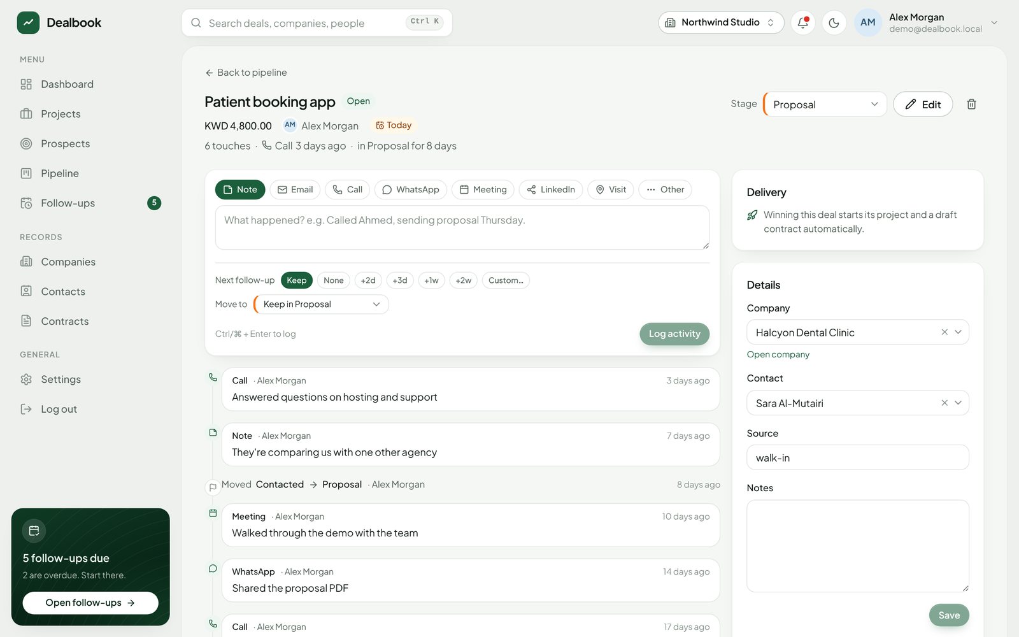This screenshot has height=637, width=1019.
Task: Click the Notes text area
Action: point(858,546)
